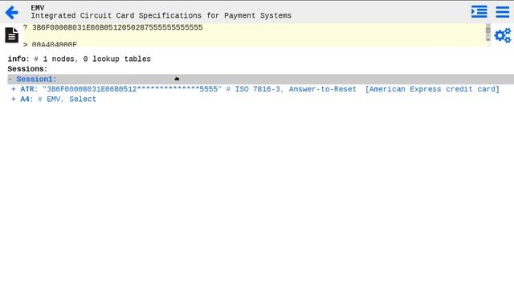514x289 pixels.
Task: Click the 'Sessions:' heading
Action: (x=27, y=69)
